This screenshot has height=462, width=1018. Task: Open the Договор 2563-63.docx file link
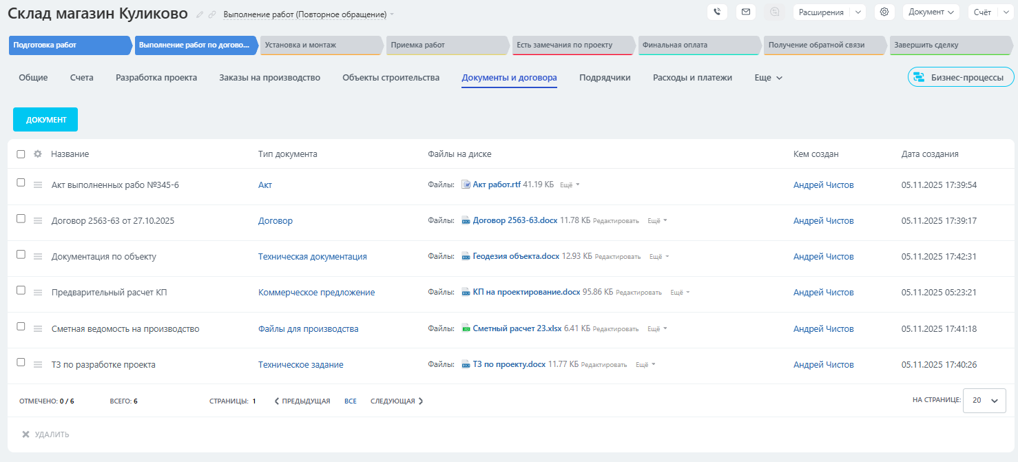515,221
